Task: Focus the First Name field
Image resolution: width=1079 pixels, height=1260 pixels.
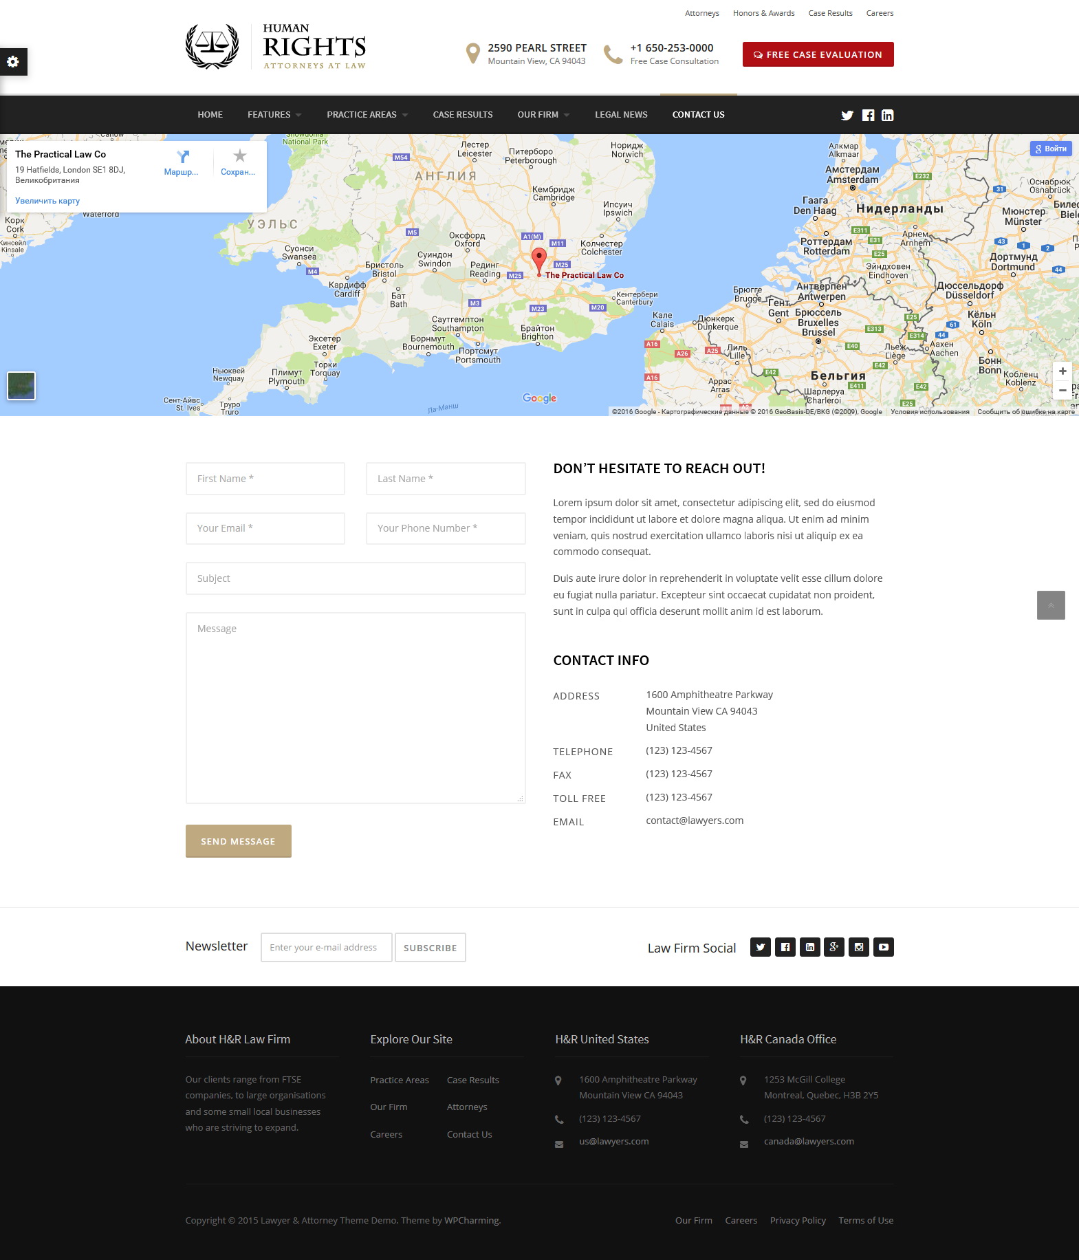Action: (x=265, y=479)
